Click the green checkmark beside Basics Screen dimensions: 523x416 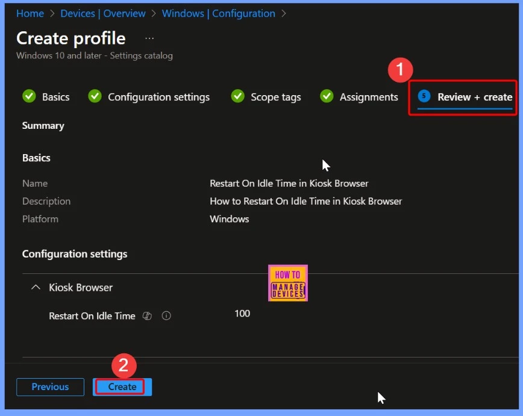29,96
